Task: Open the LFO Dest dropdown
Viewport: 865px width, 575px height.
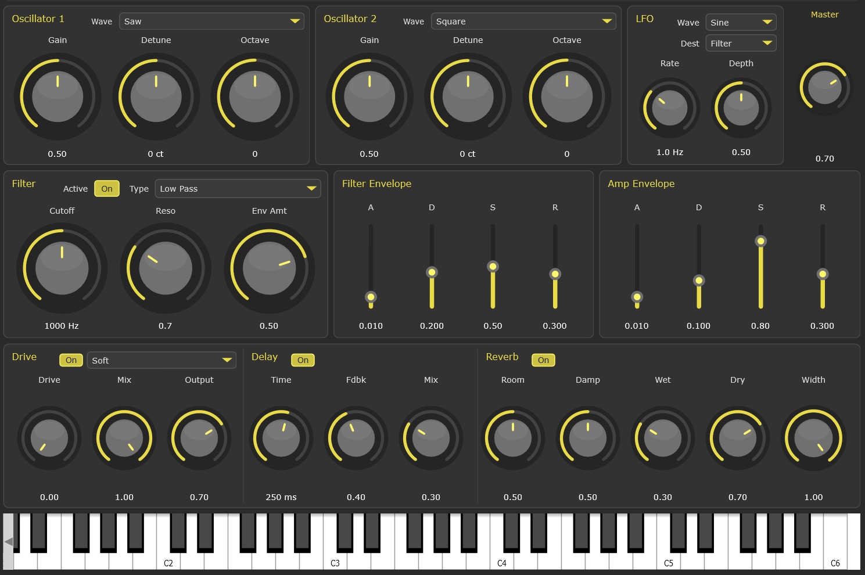Action: click(741, 42)
